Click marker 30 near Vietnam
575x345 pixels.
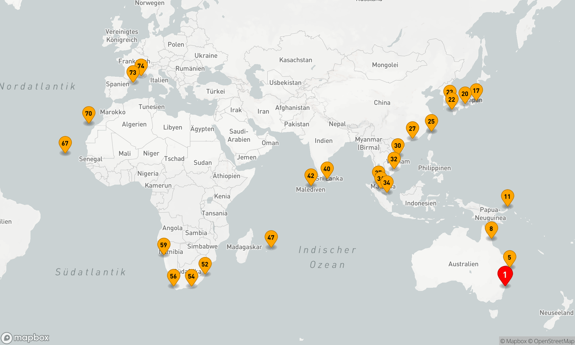(398, 146)
